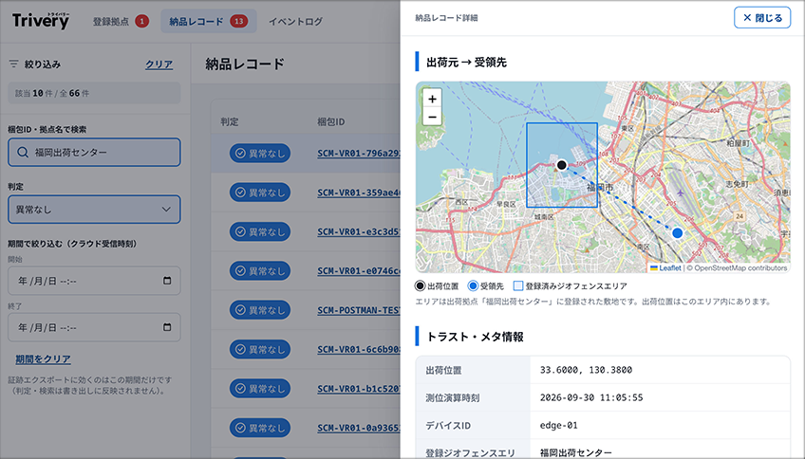Click the 判定 column header

pyautogui.click(x=230, y=121)
